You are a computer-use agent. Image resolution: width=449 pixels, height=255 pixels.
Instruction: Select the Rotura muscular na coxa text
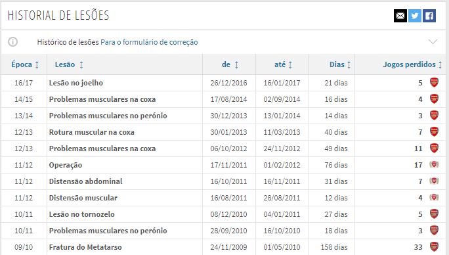coord(92,132)
